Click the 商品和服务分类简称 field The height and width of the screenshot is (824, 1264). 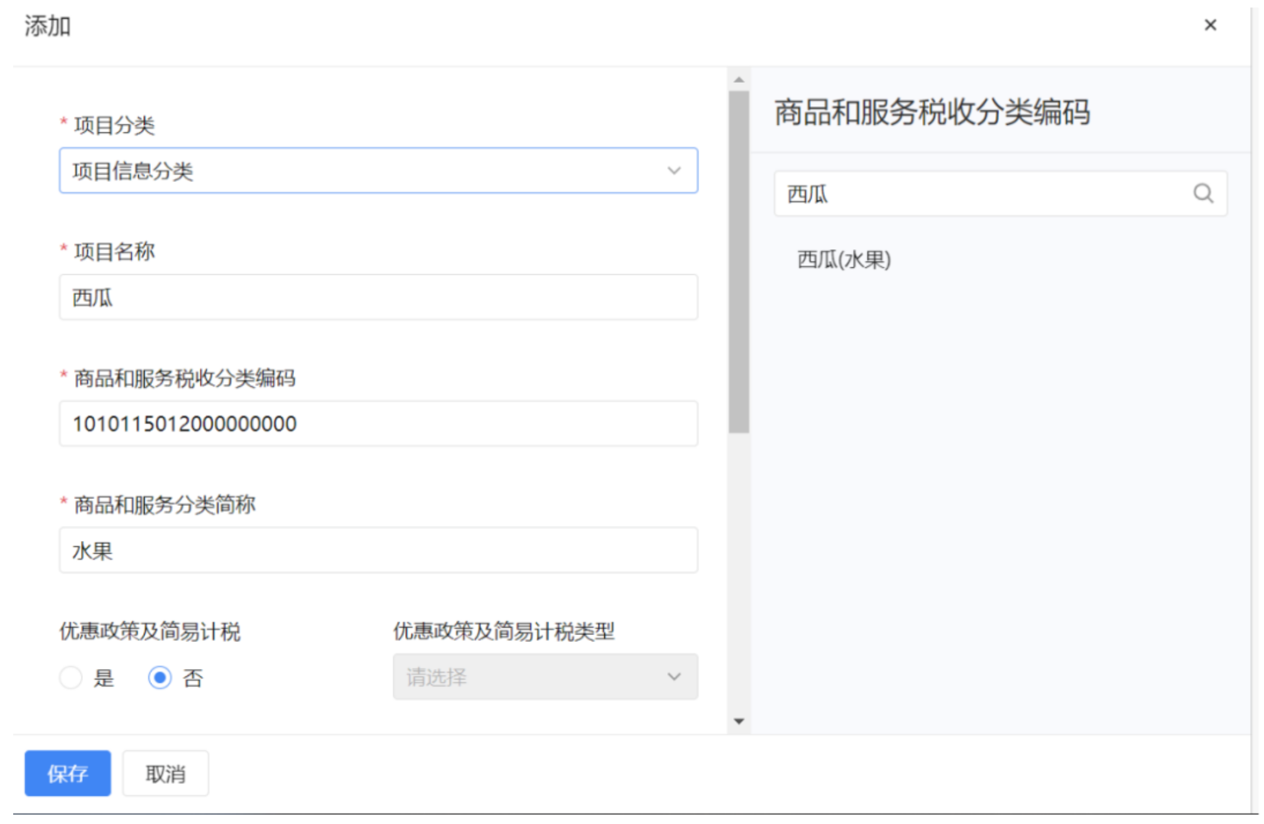(x=378, y=550)
